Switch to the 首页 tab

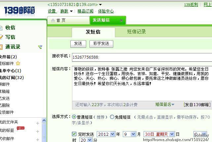68,20
